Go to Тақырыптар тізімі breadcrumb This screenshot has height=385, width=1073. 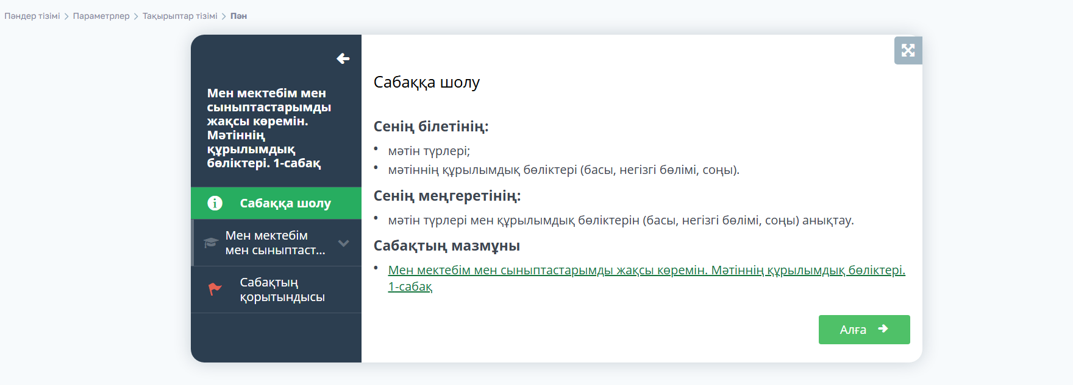coord(180,16)
